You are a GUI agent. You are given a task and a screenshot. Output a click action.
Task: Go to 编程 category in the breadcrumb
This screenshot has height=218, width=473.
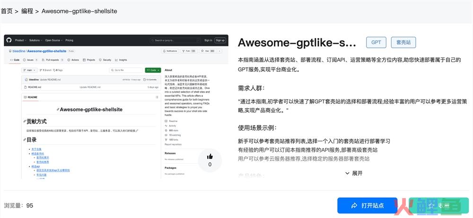27,10
